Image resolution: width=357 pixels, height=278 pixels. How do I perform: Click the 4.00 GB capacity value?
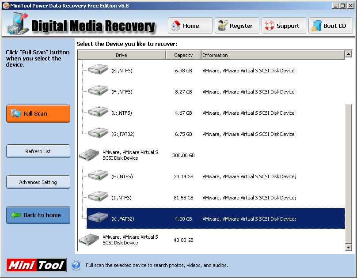pyautogui.click(x=183, y=219)
